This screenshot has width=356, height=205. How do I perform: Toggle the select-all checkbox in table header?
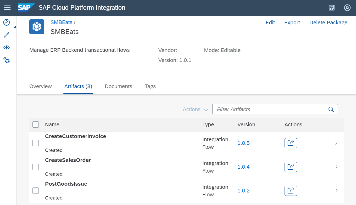click(x=36, y=124)
